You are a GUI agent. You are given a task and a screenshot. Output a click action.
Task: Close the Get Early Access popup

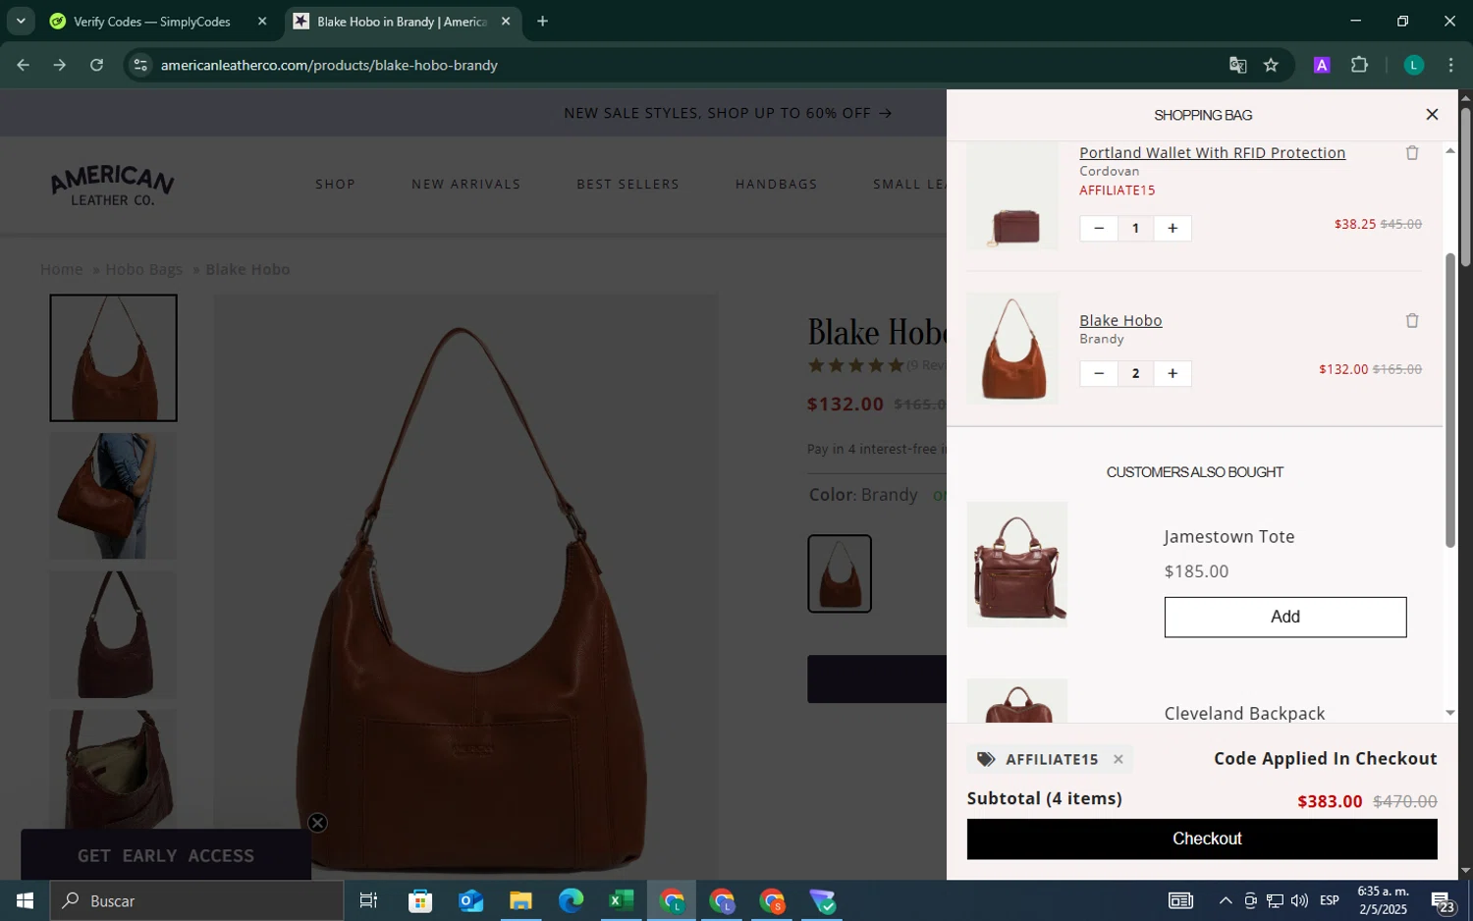317,824
